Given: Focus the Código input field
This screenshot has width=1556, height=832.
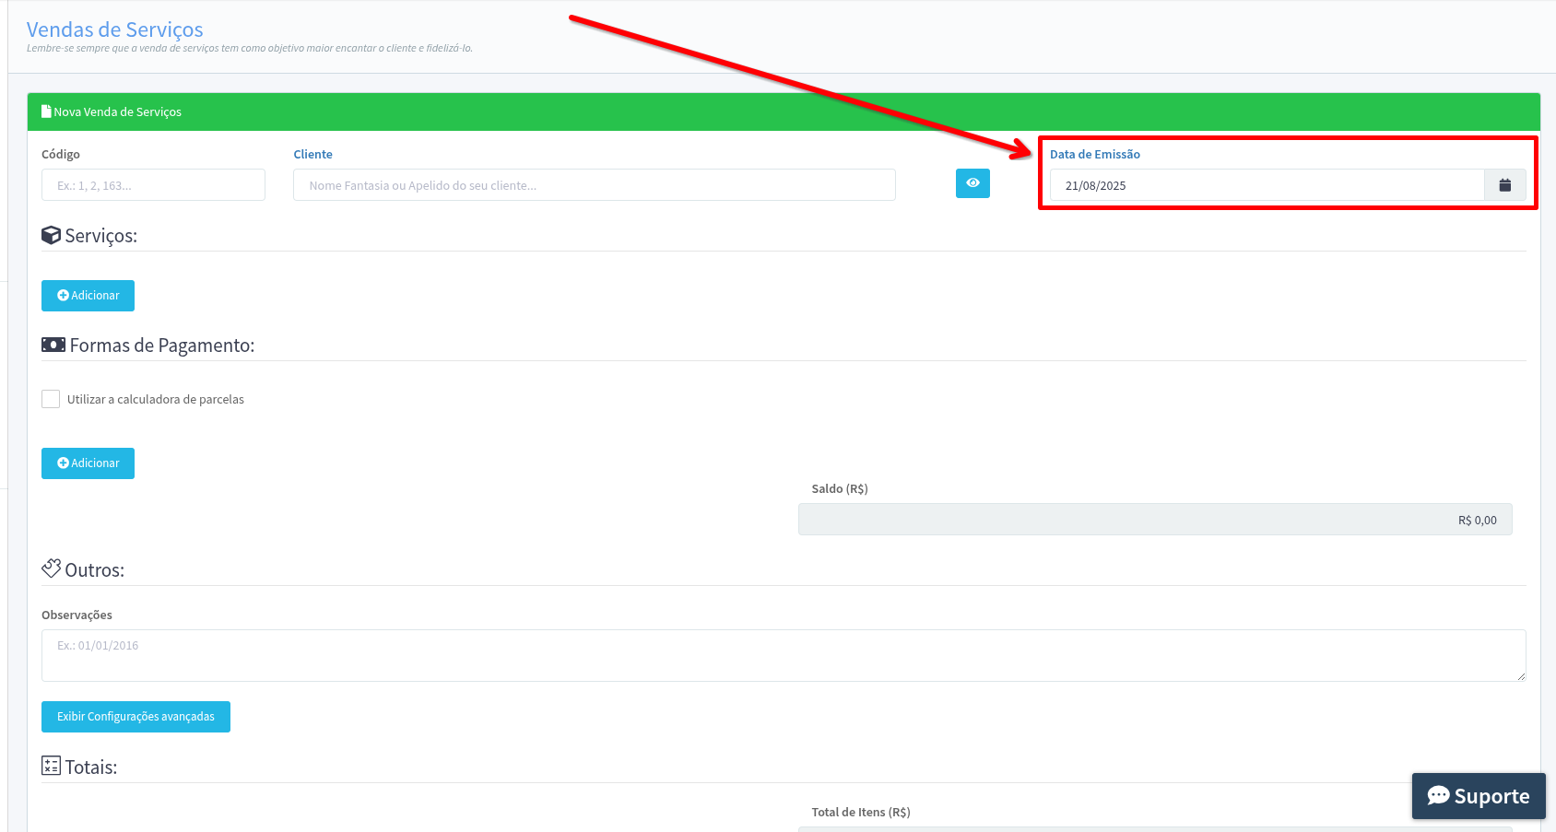Looking at the screenshot, I should 153,185.
